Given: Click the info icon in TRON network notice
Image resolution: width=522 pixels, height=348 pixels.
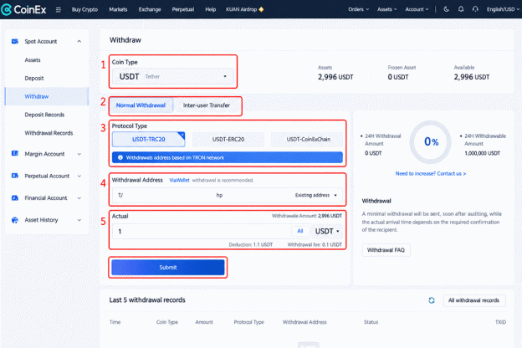Looking at the screenshot, I should click(x=120, y=157).
